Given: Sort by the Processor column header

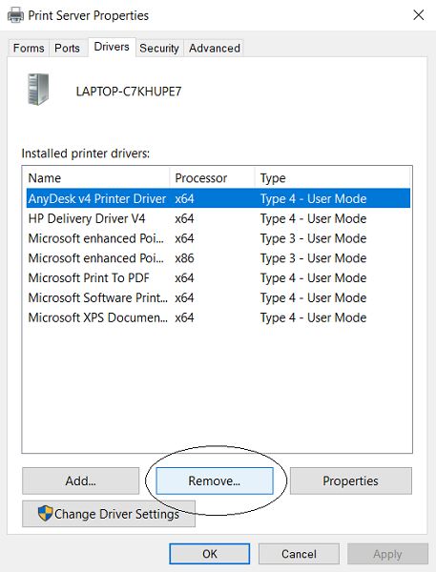Looking at the screenshot, I should pos(212,178).
